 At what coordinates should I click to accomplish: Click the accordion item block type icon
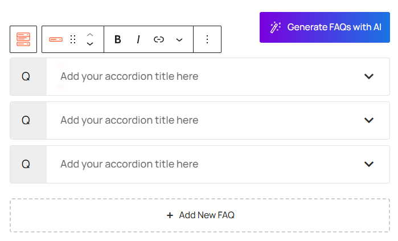(x=56, y=39)
